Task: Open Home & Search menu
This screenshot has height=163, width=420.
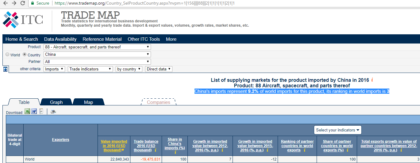Action: 22,39
